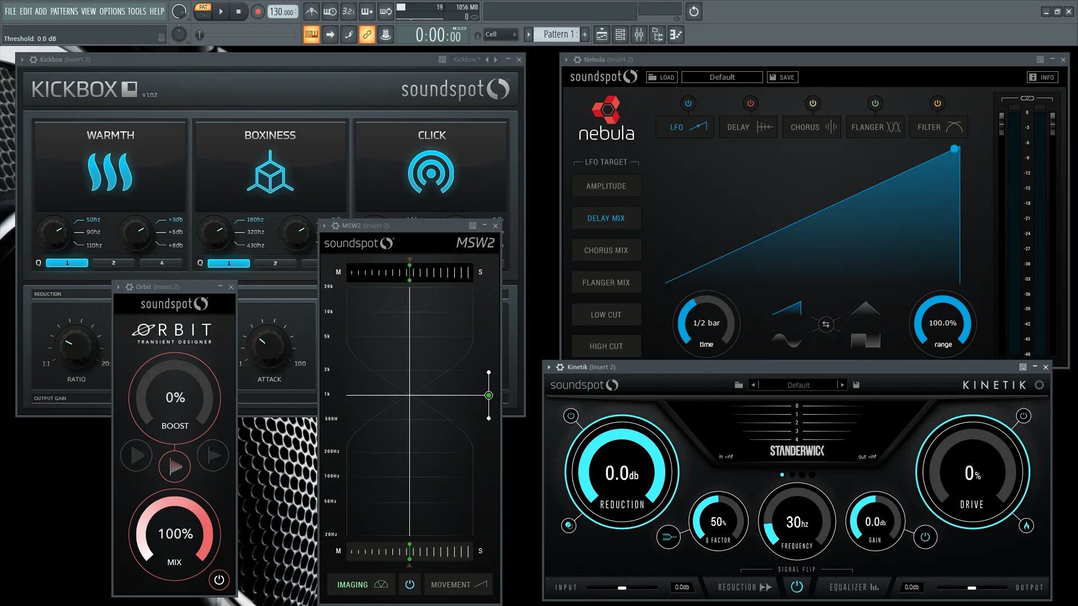Click the flame icon near Drive knob
The image size is (1078, 606).
1026,526
